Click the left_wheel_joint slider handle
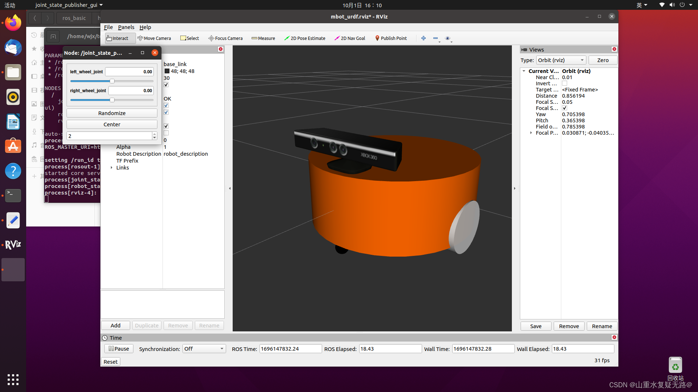This screenshot has height=392, width=698. [112, 81]
